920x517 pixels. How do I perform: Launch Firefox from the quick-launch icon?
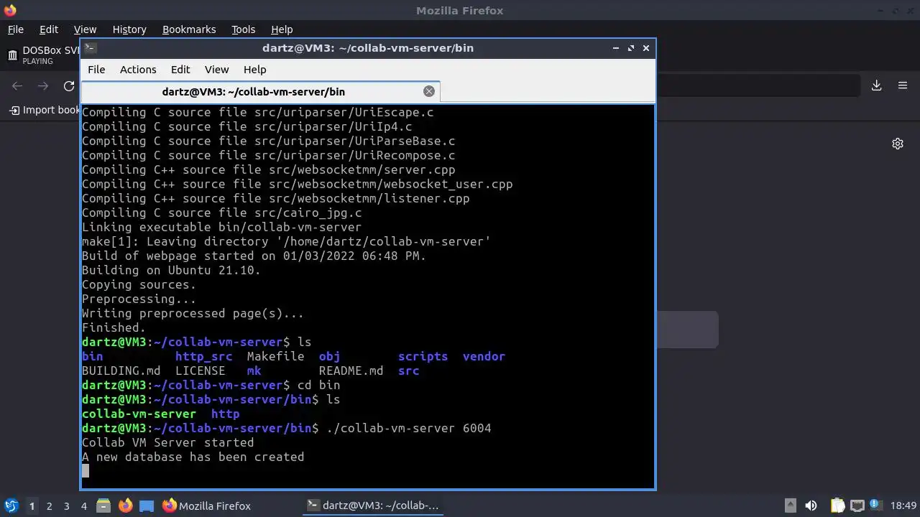click(126, 506)
